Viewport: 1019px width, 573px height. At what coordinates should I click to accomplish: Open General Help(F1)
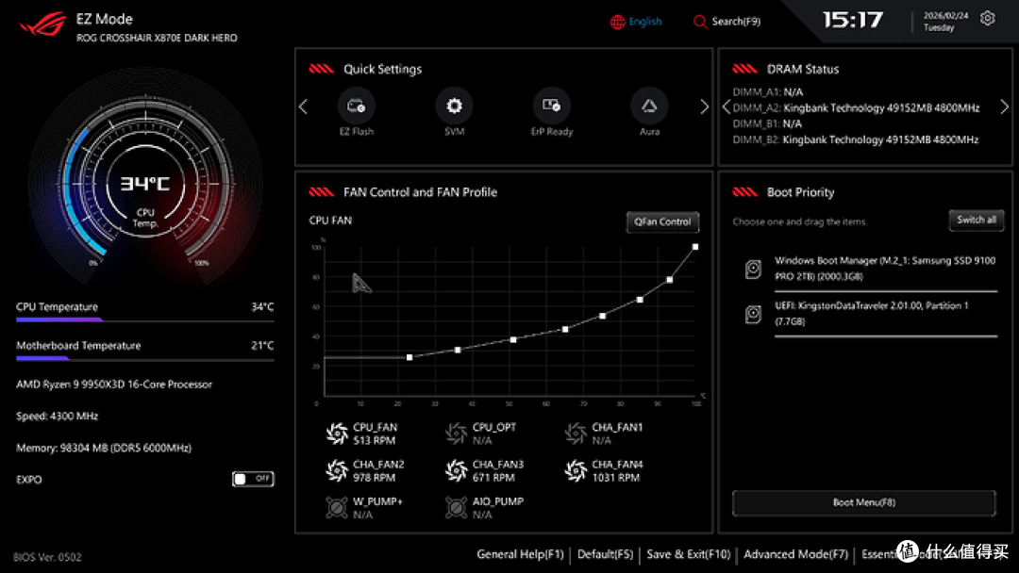point(520,554)
